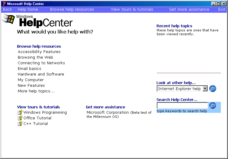Click Exit in the navigation bar
228x159 pixels.
click(221, 9)
